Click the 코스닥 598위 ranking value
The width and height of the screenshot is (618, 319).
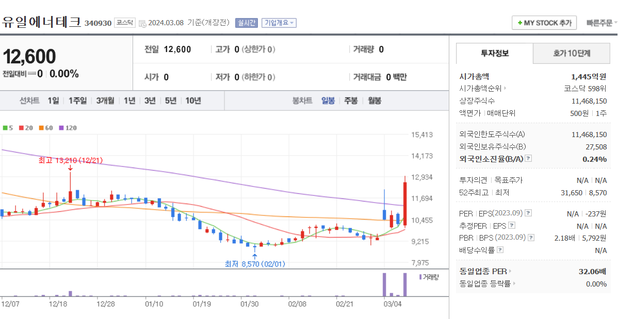(586, 89)
